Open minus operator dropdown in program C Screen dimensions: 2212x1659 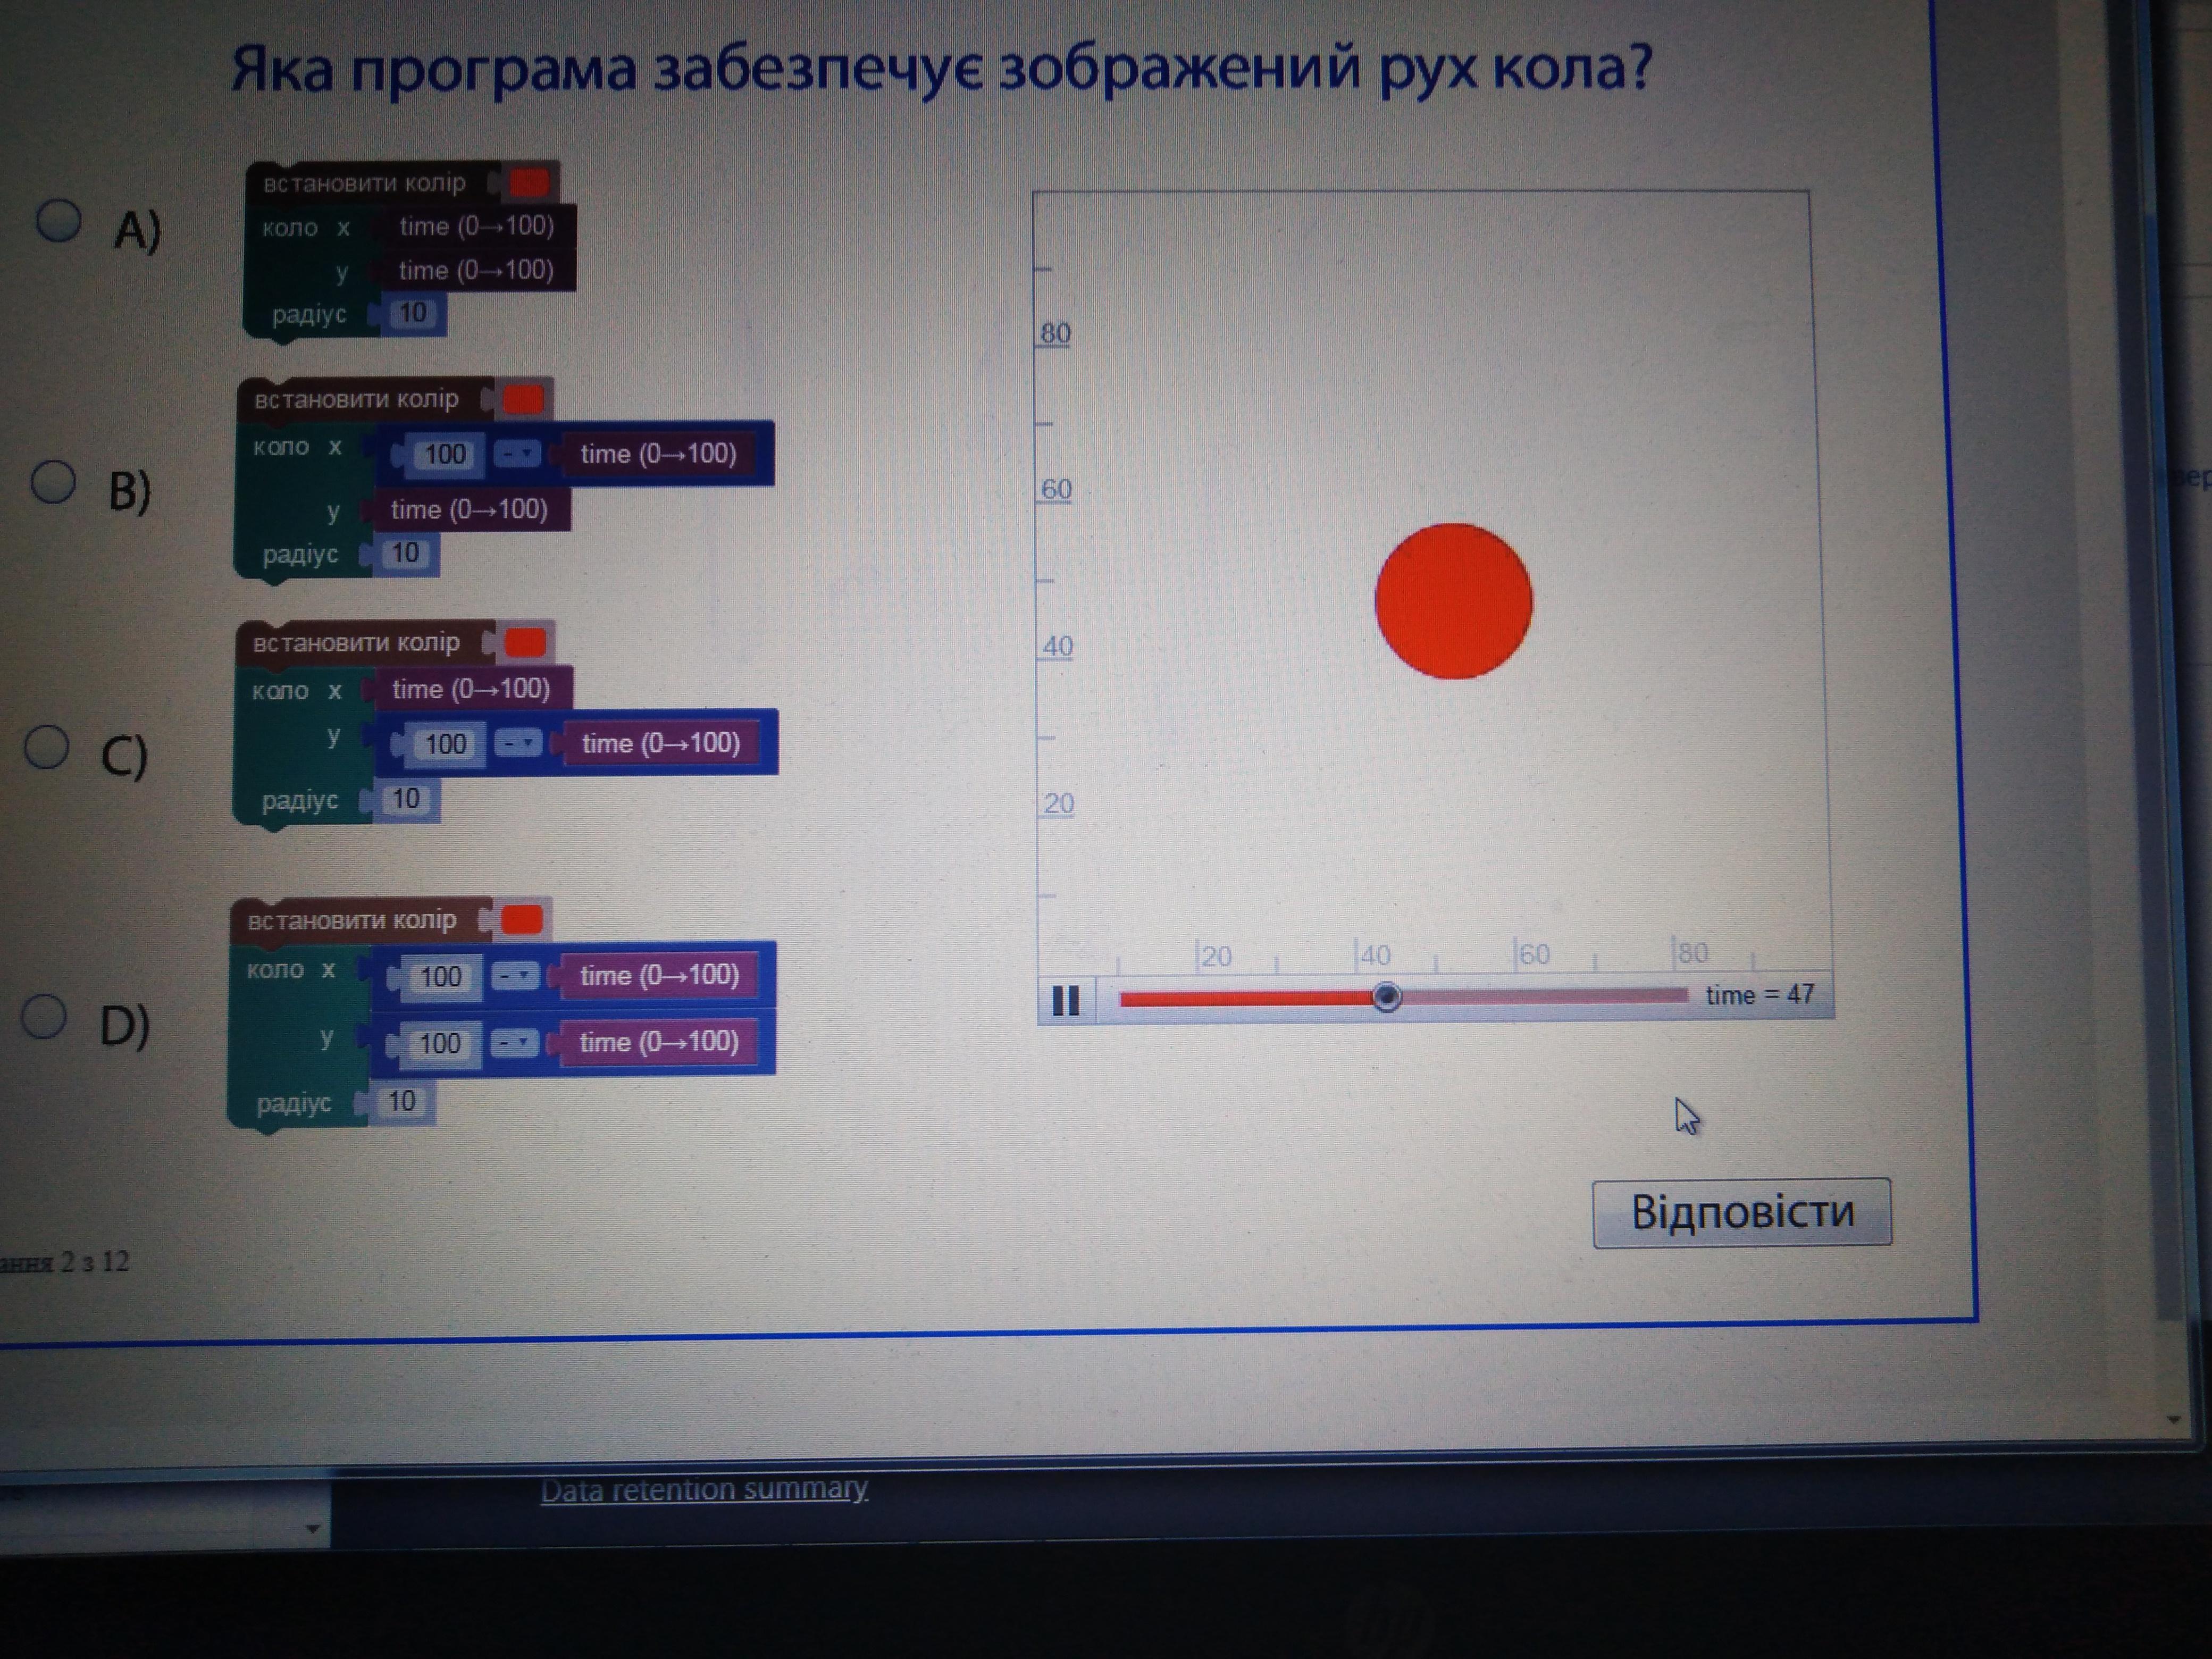click(519, 743)
